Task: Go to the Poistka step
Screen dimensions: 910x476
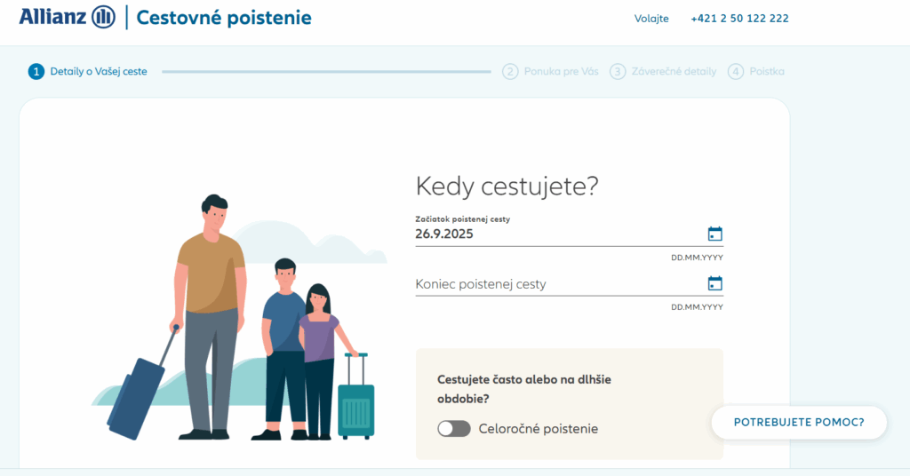Action: 767,72
